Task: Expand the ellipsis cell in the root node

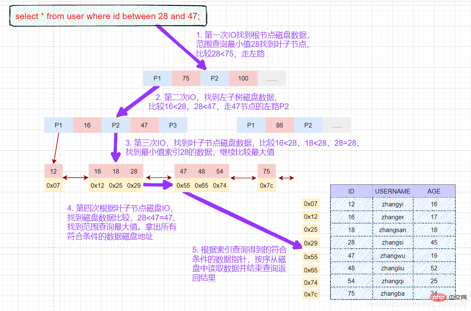Action: pos(272,78)
